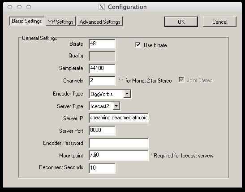This screenshot has width=245, height=192.
Task: Open the Advanced Settings tab
Action: [x=100, y=22]
